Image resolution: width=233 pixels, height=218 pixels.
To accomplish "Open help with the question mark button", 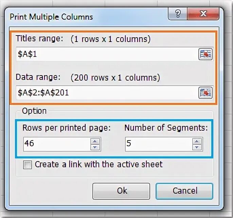I will pos(178,14).
